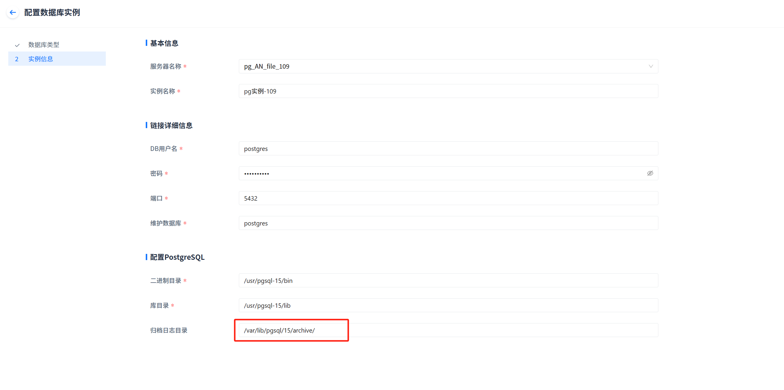Expand the server name dropdown chevron
Image resolution: width=784 pixels, height=390 pixels.
[x=651, y=66]
